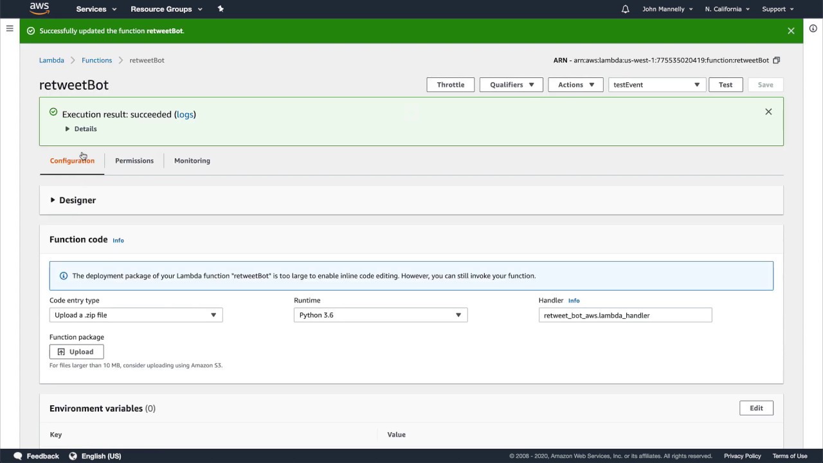Viewport: 823px width, 463px height.
Task: Expand the execution result Details
Action: 81,129
